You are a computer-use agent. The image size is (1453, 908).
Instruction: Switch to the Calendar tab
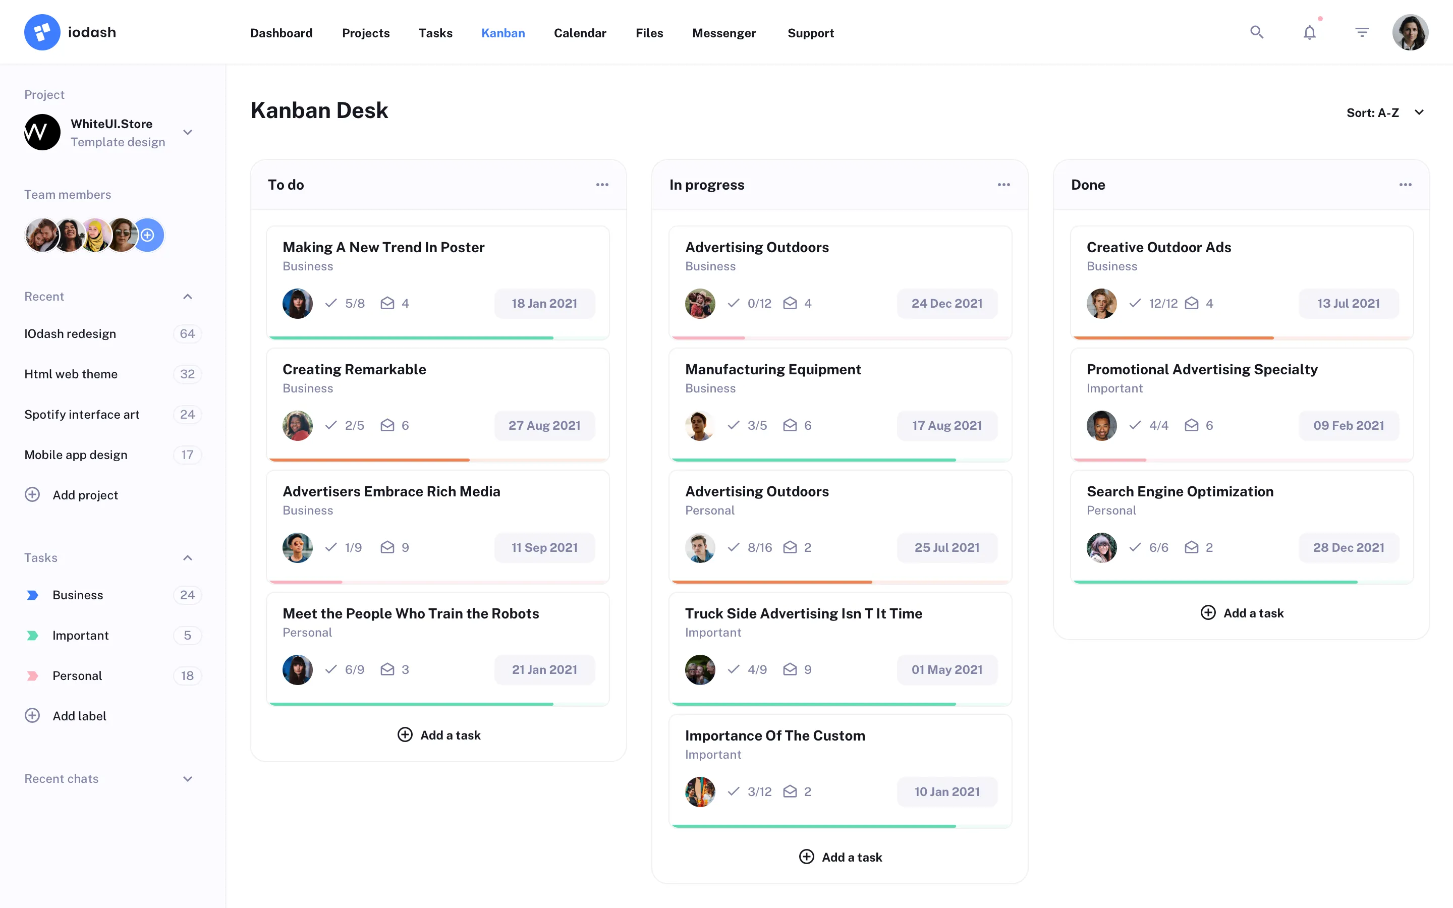(x=579, y=33)
